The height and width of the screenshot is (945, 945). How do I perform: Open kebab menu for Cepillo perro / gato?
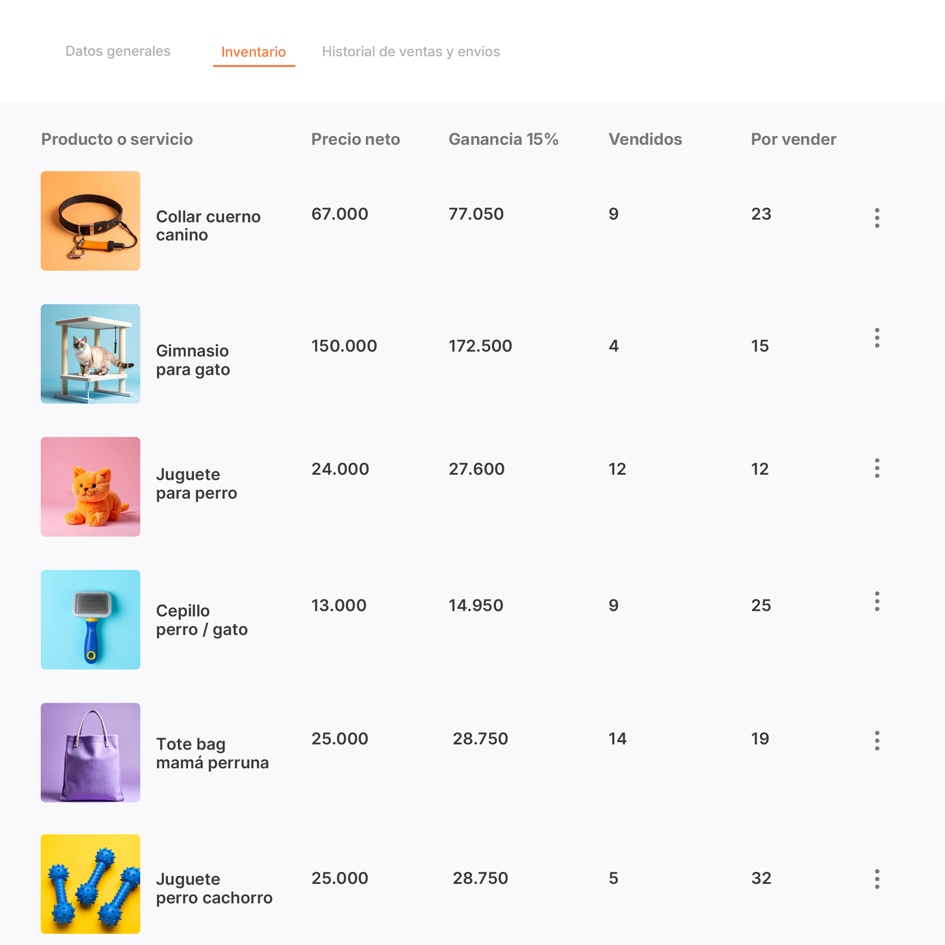876,601
